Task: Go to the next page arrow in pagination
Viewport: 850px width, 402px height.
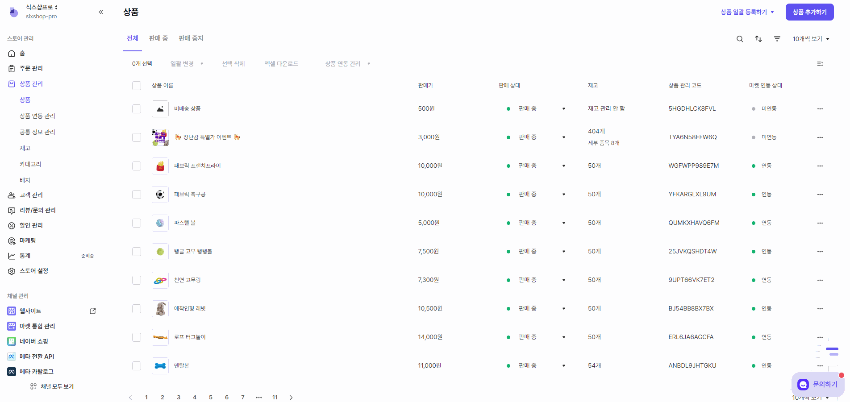Action: click(x=291, y=398)
